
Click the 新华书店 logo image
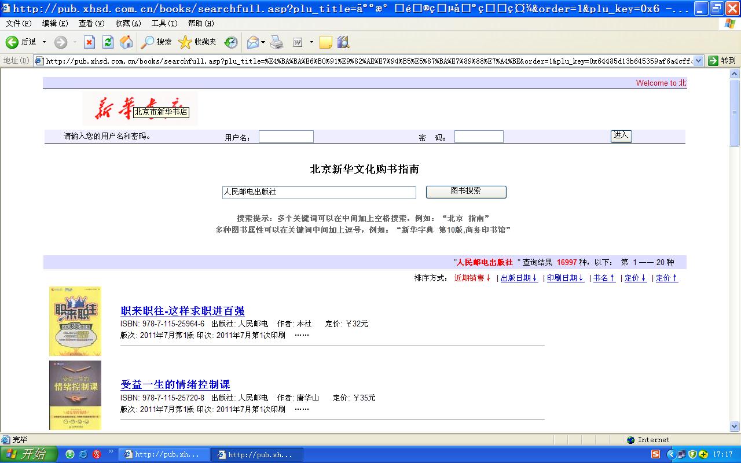140,108
